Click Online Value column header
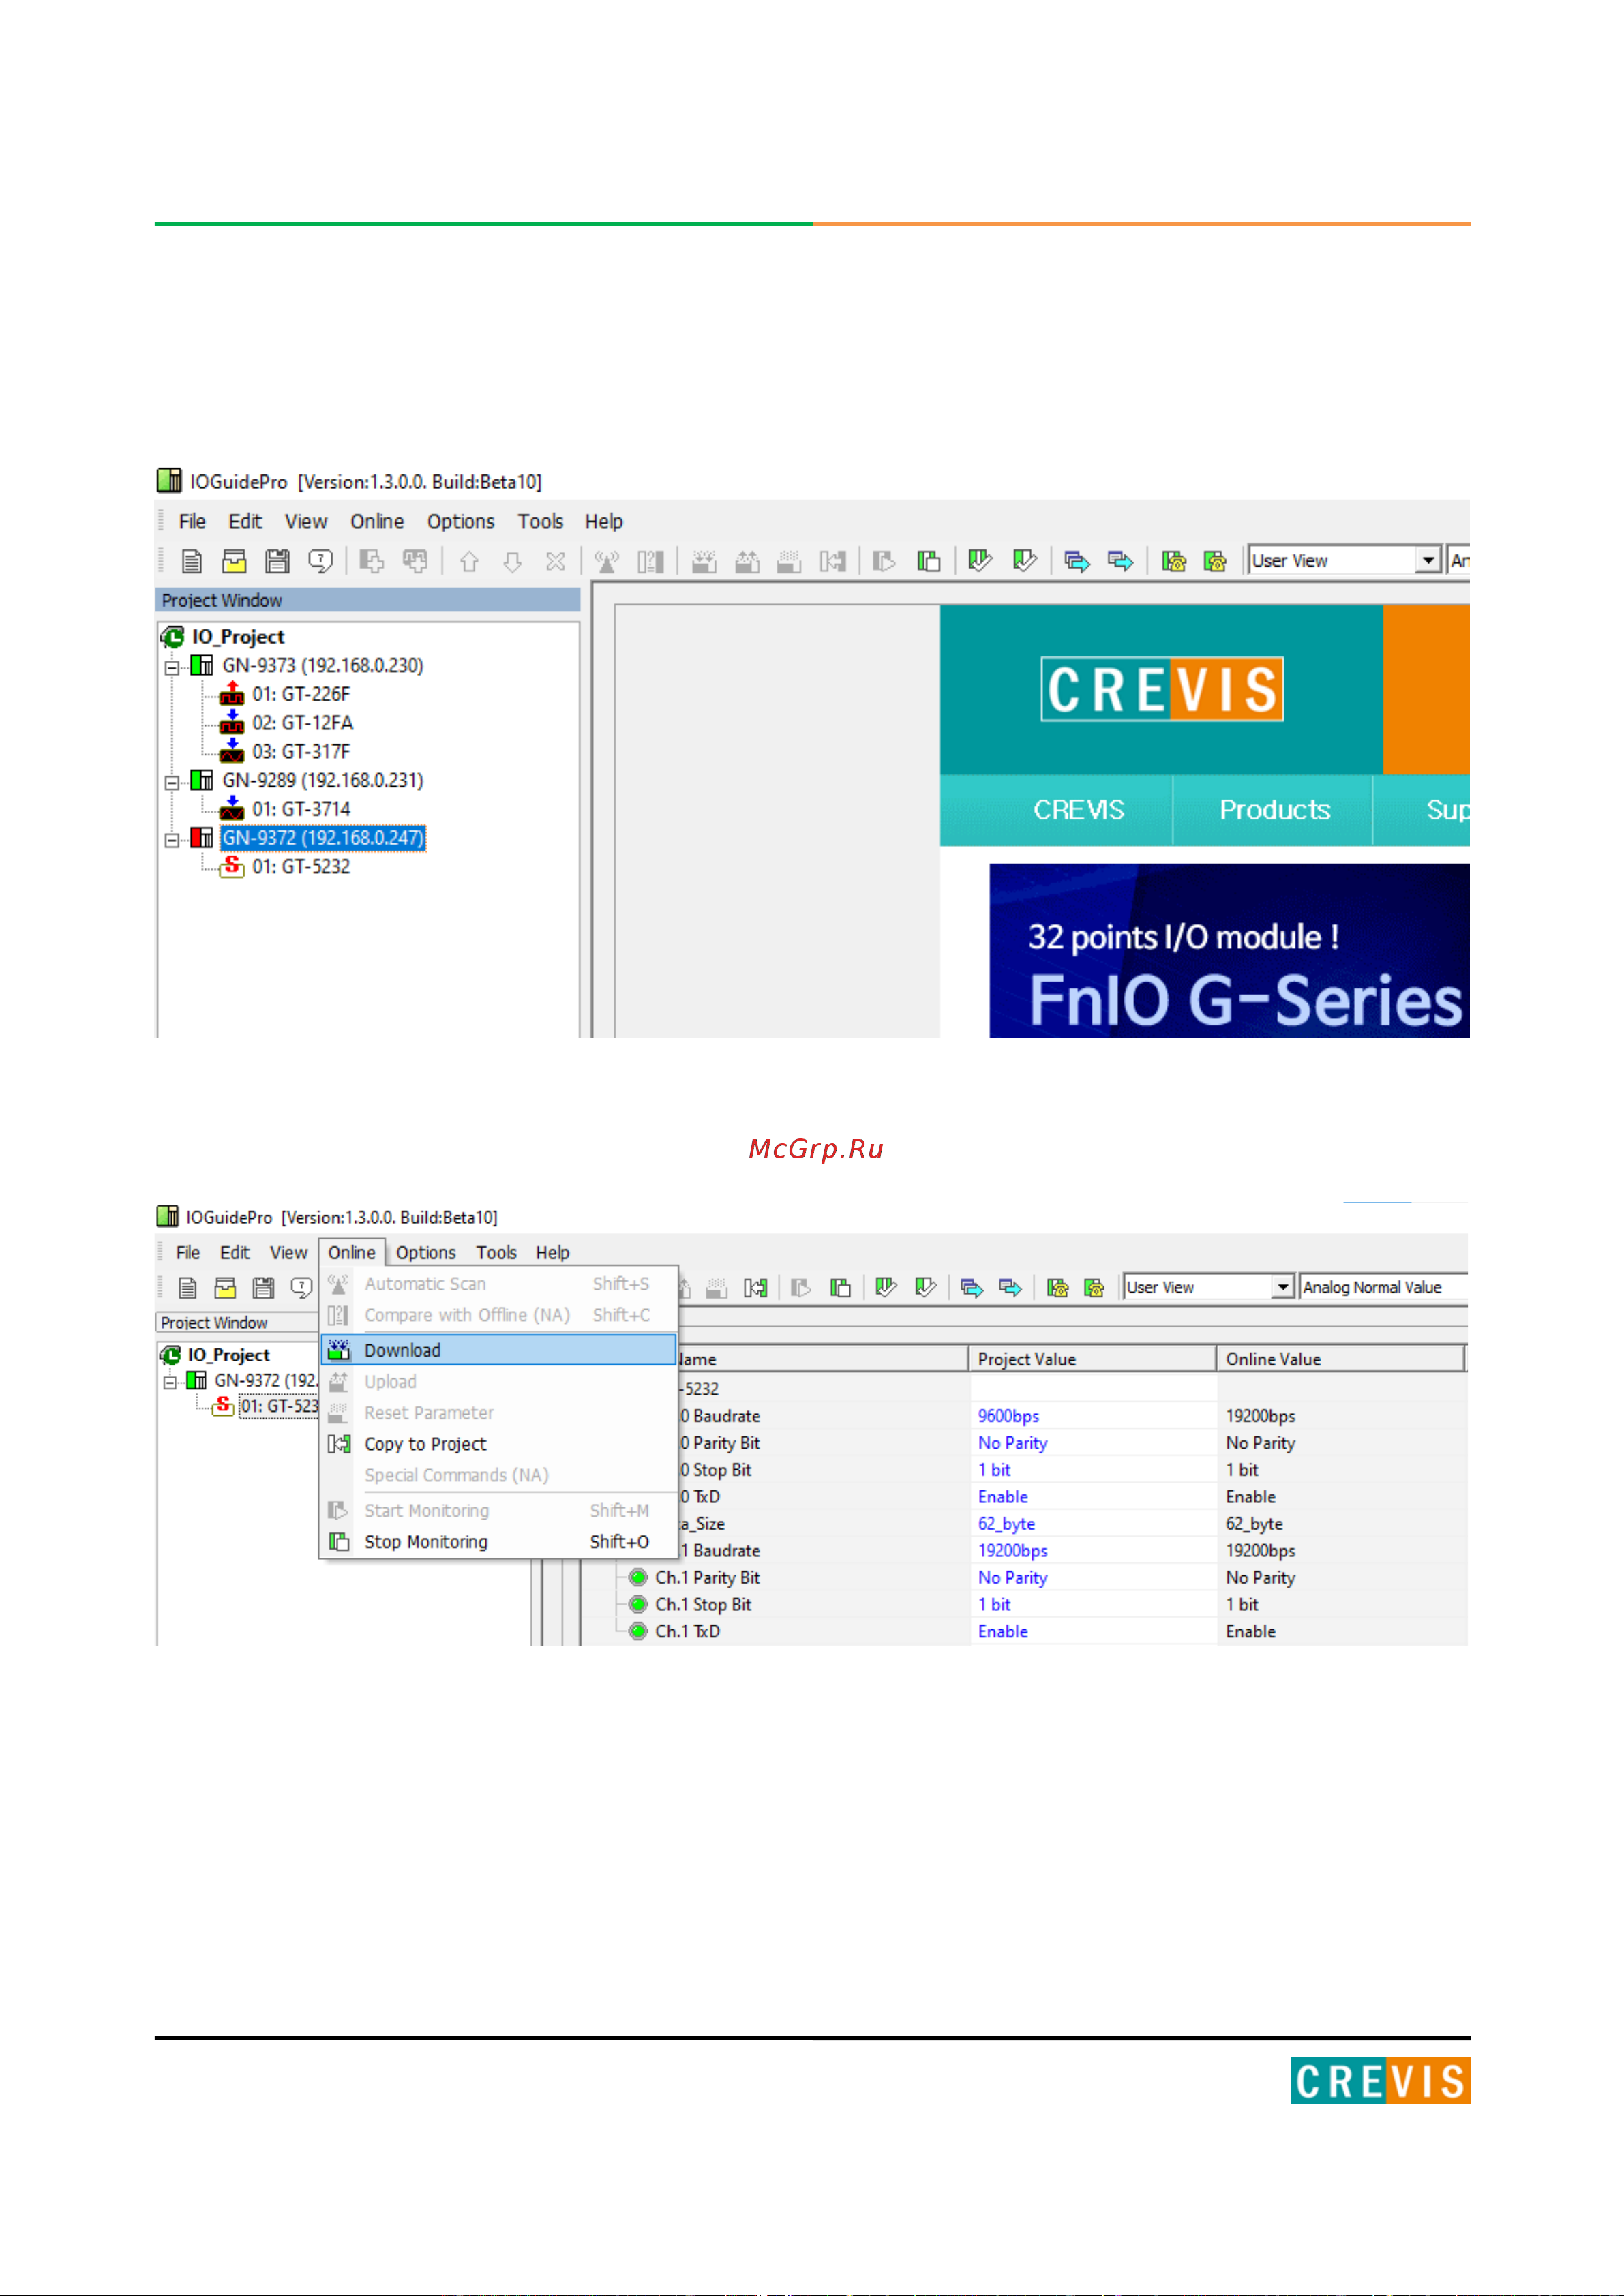 (x=1340, y=1360)
